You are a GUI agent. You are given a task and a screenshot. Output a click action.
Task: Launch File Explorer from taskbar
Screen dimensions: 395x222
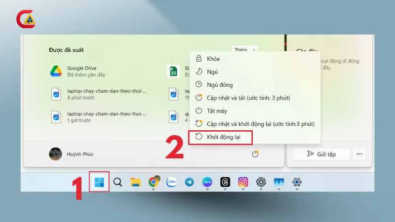[135, 182]
